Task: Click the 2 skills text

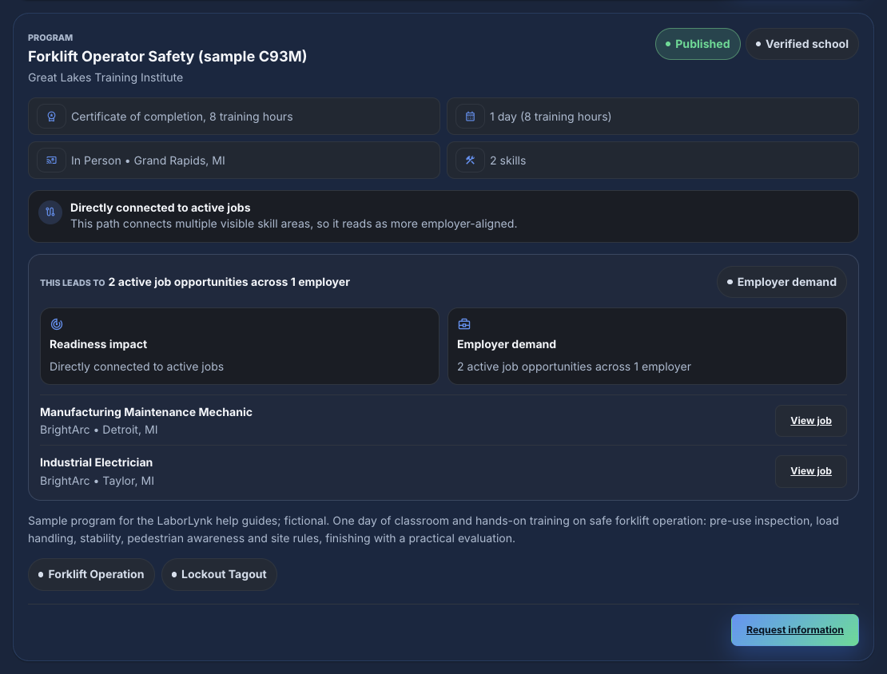Action: point(508,161)
